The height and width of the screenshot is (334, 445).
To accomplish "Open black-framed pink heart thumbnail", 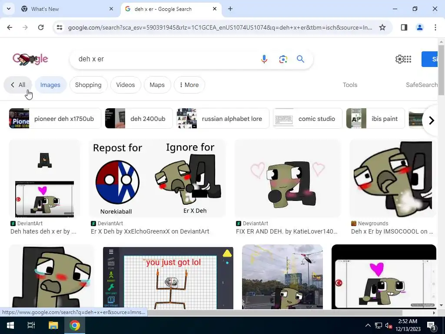I will pyautogui.click(x=384, y=277).
